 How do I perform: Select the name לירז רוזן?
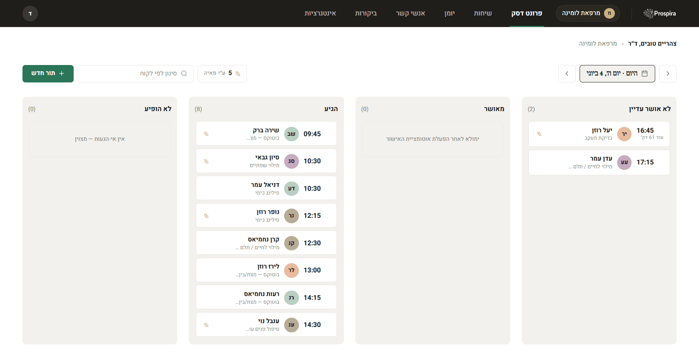point(268,267)
